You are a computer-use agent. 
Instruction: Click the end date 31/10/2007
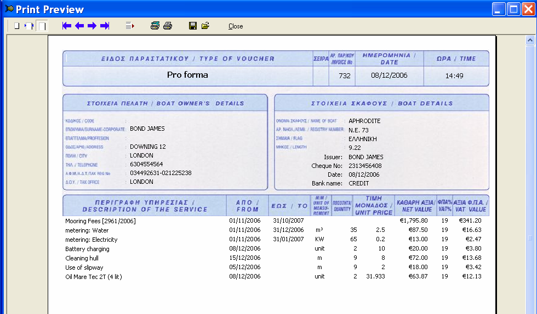288,220
